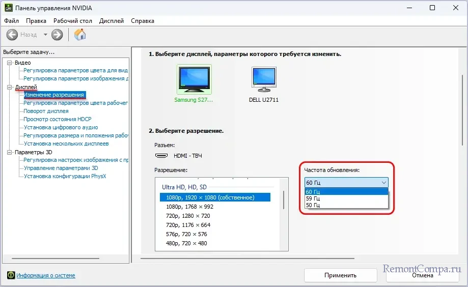
Task: Open the Файл menu
Action: coord(11,21)
